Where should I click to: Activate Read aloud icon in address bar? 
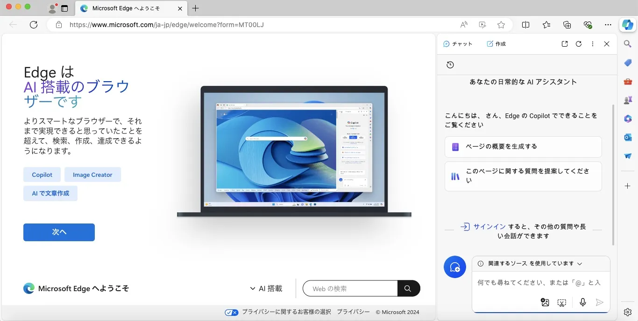tap(464, 25)
